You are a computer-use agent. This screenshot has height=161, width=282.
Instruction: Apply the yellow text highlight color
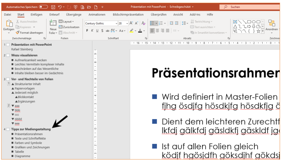click(132, 31)
